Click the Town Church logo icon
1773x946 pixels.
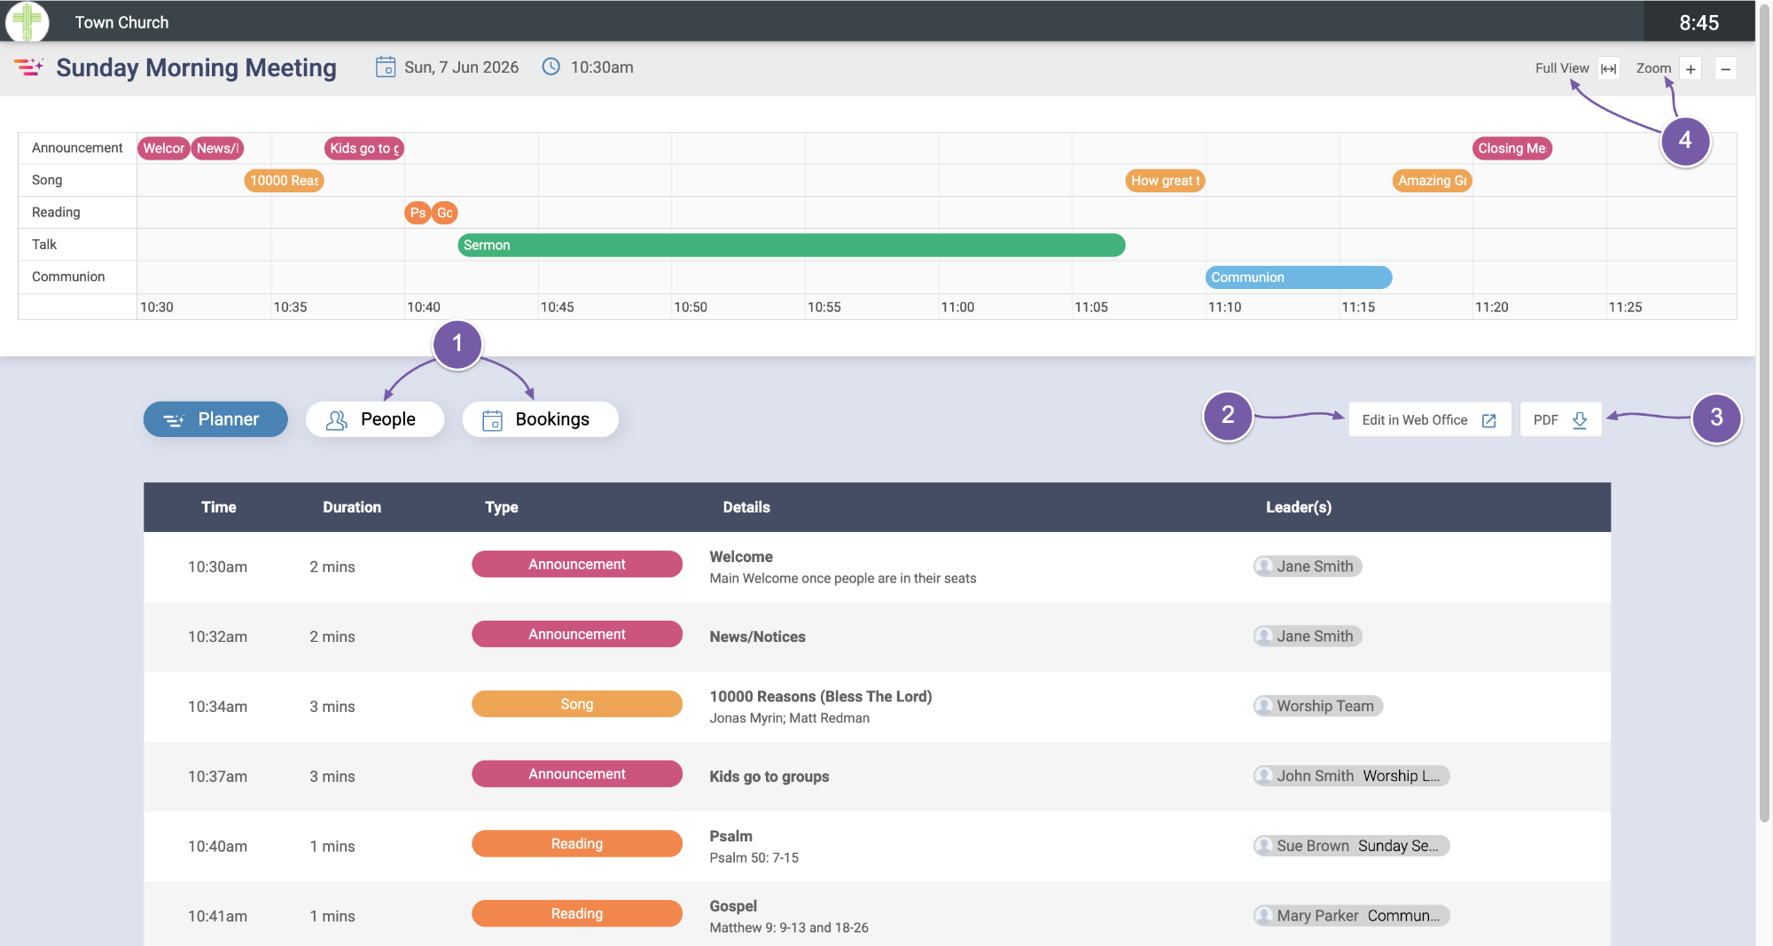pos(27,21)
